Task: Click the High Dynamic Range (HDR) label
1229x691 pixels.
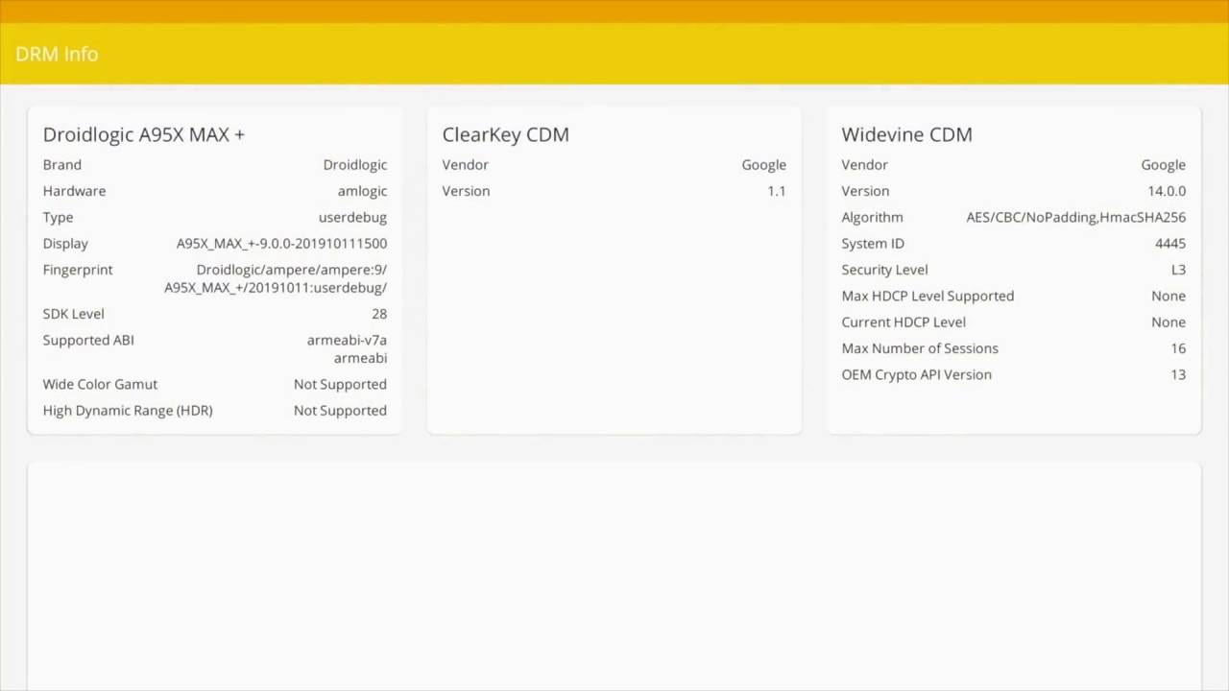Action: coord(128,410)
